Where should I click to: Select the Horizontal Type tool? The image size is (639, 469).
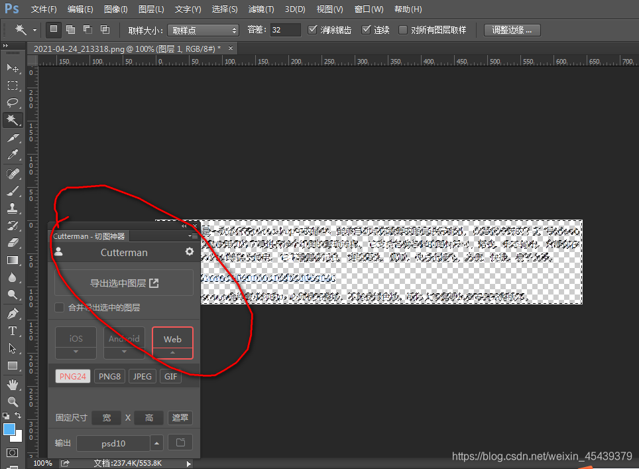click(x=13, y=331)
